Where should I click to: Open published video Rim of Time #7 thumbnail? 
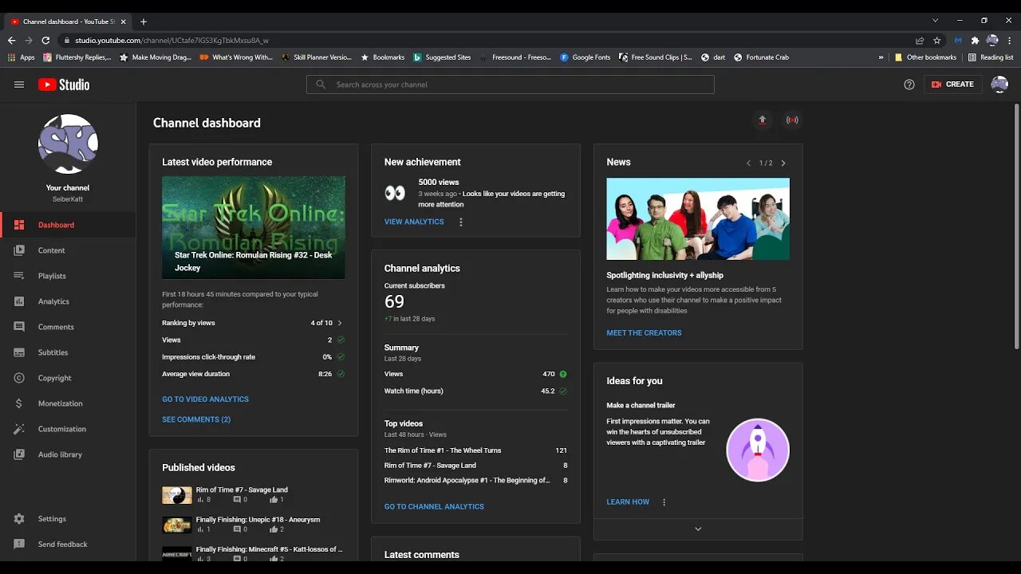(177, 495)
